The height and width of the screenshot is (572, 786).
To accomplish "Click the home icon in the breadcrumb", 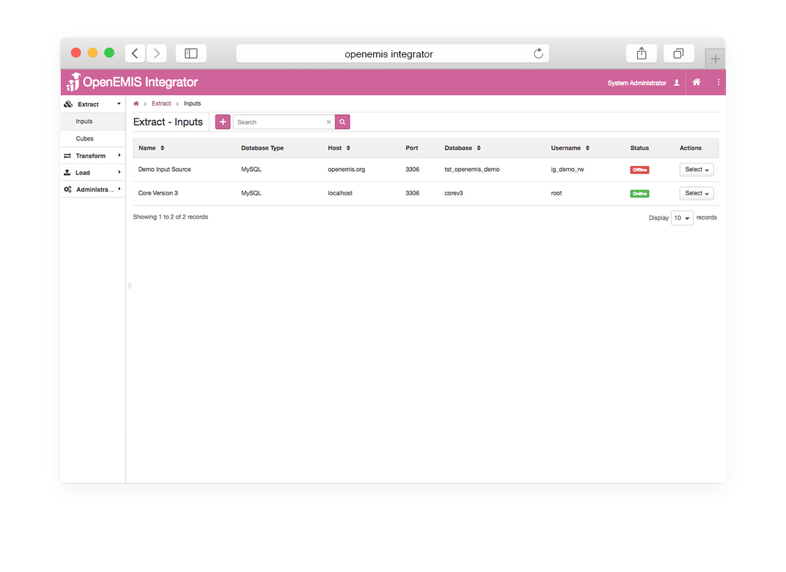I will point(136,103).
